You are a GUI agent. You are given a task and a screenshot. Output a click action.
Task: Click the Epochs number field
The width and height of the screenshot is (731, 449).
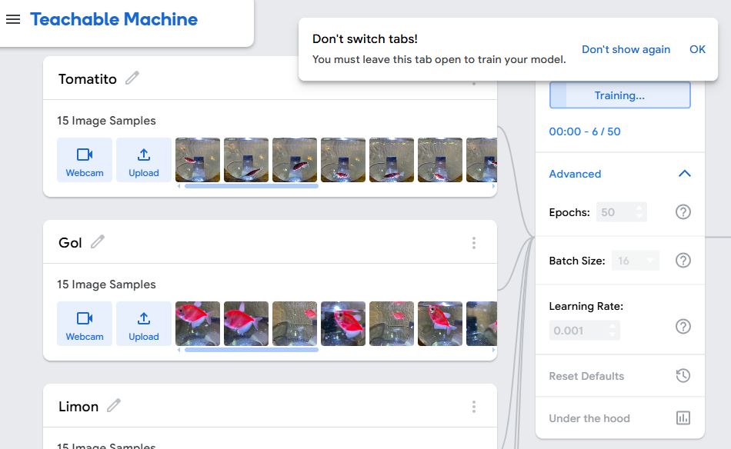[621, 212]
